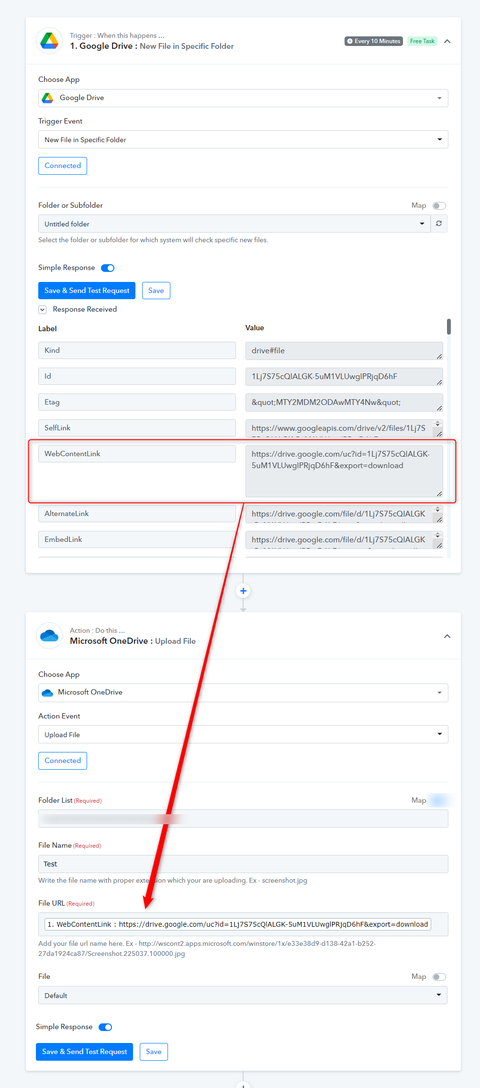Collapse the Microsoft OneDrive action step
The width and height of the screenshot is (480, 1088).
click(x=447, y=636)
